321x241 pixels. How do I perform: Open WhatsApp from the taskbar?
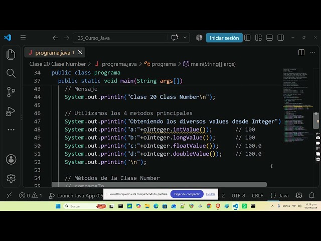[244, 206]
